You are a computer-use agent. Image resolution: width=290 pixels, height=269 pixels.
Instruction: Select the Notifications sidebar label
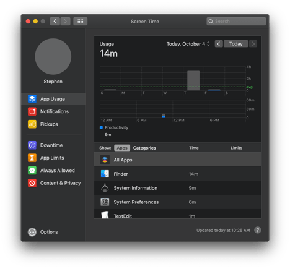click(55, 111)
